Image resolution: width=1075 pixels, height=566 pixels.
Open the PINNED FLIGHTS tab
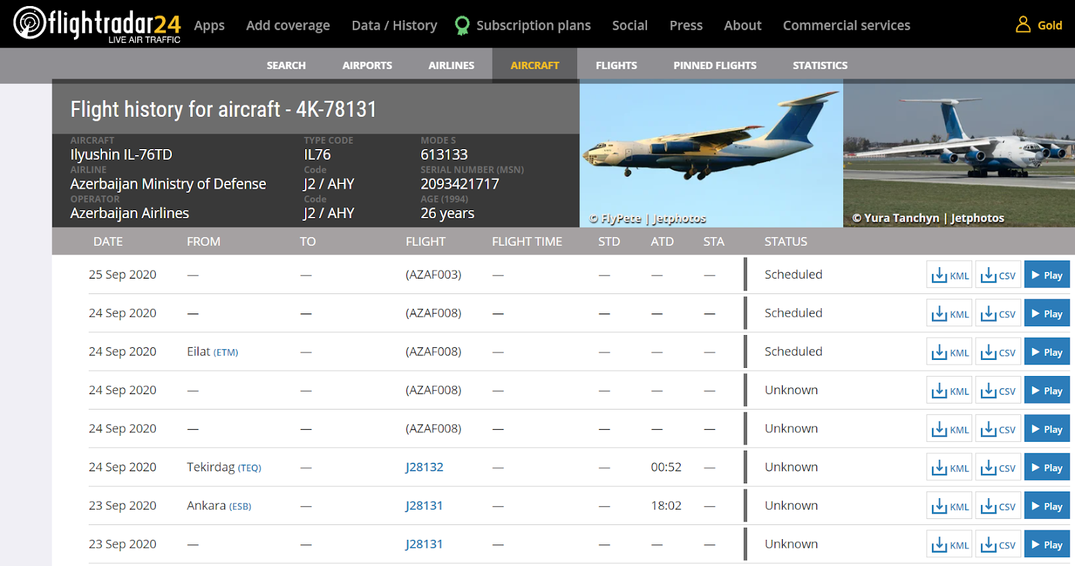(715, 65)
